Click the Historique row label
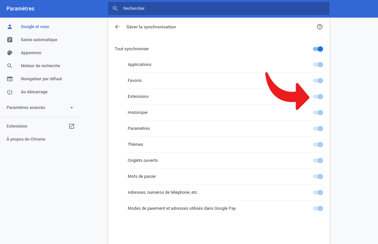The height and width of the screenshot is (244, 378). [x=137, y=112]
